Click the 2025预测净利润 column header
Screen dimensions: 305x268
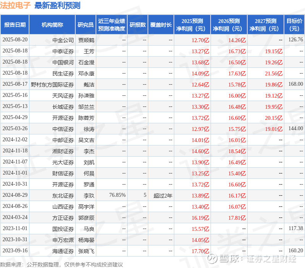pos(192,25)
